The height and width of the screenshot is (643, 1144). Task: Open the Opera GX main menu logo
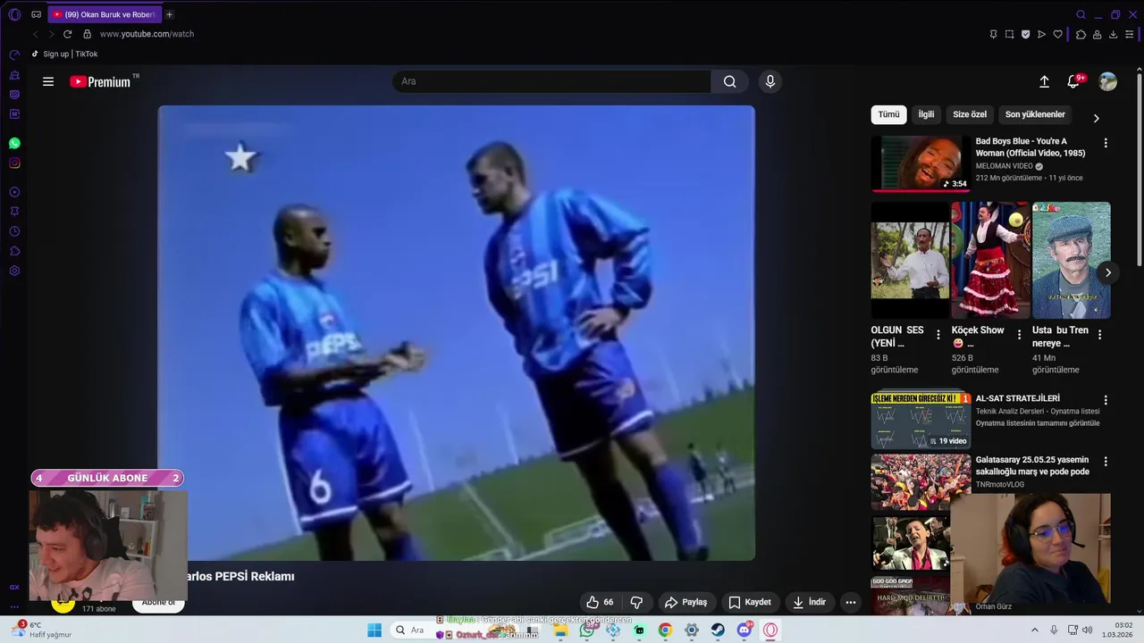point(14,14)
